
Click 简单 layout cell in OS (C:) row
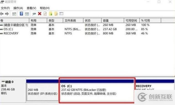point(34,29)
